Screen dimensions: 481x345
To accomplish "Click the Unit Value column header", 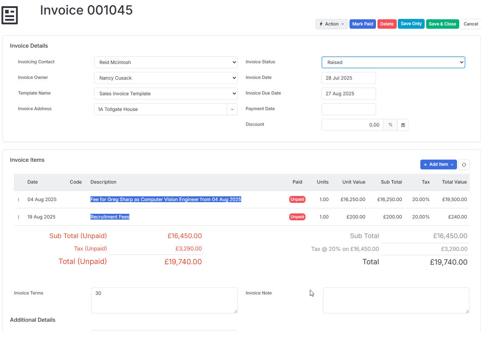I will [x=354, y=182].
